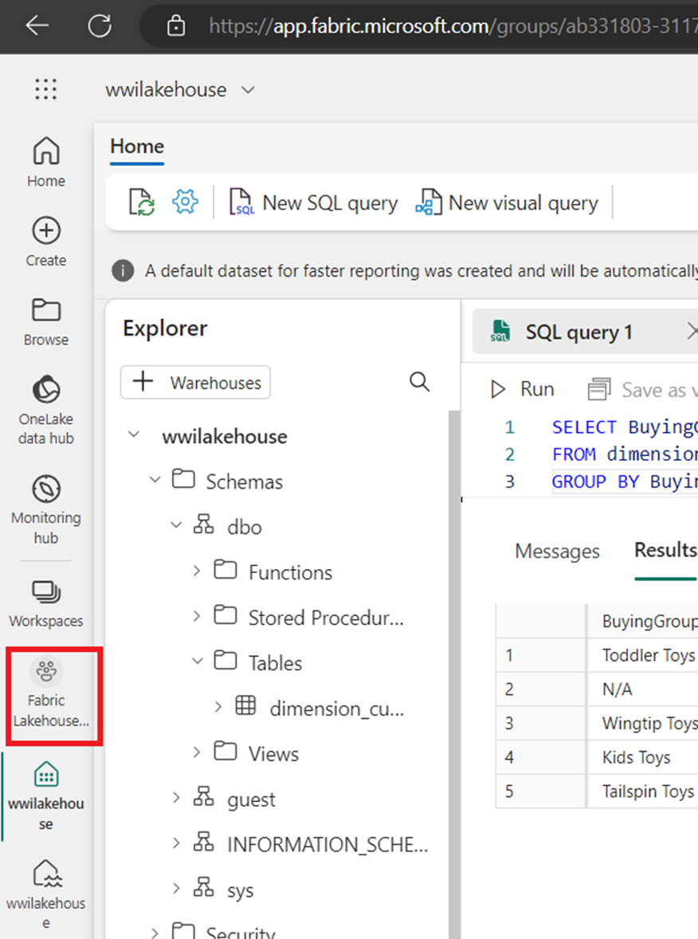The width and height of the screenshot is (698, 939).
Task: Run the SQL query
Action: pyautogui.click(x=523, y=390)
